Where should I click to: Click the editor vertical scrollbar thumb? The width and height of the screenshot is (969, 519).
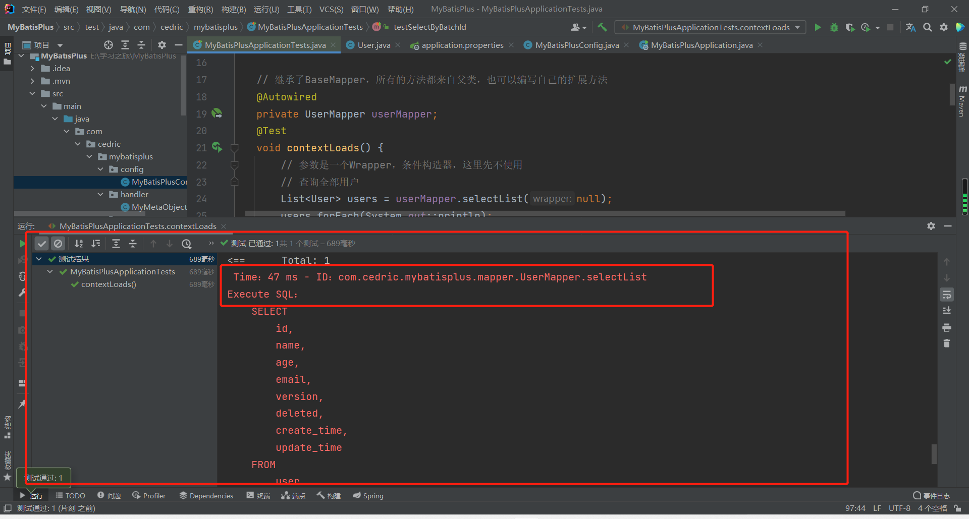(952, 94)
